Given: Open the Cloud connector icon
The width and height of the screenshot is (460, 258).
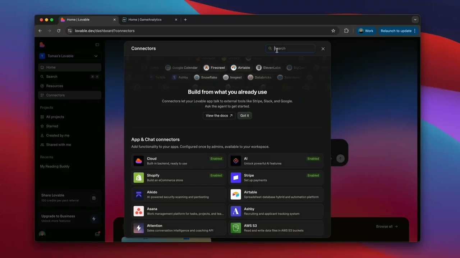Looking at the screenshot, I should click(139, 161).
